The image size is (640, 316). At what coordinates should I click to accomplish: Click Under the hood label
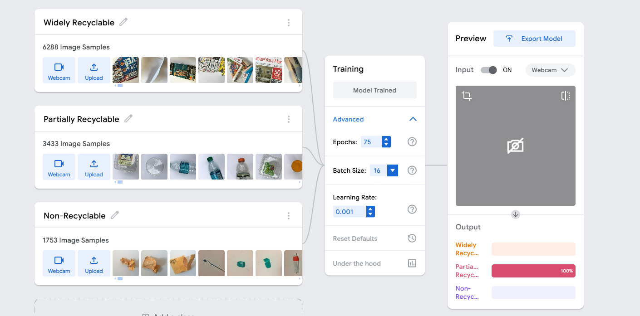[357, 263]
